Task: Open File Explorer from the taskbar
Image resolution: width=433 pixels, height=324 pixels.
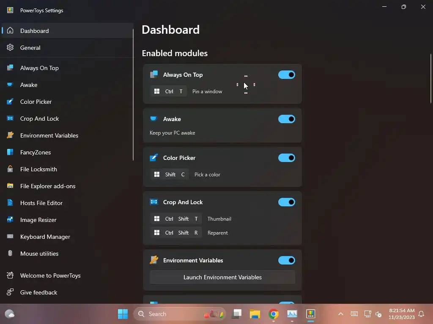Action: pos(255,314)
